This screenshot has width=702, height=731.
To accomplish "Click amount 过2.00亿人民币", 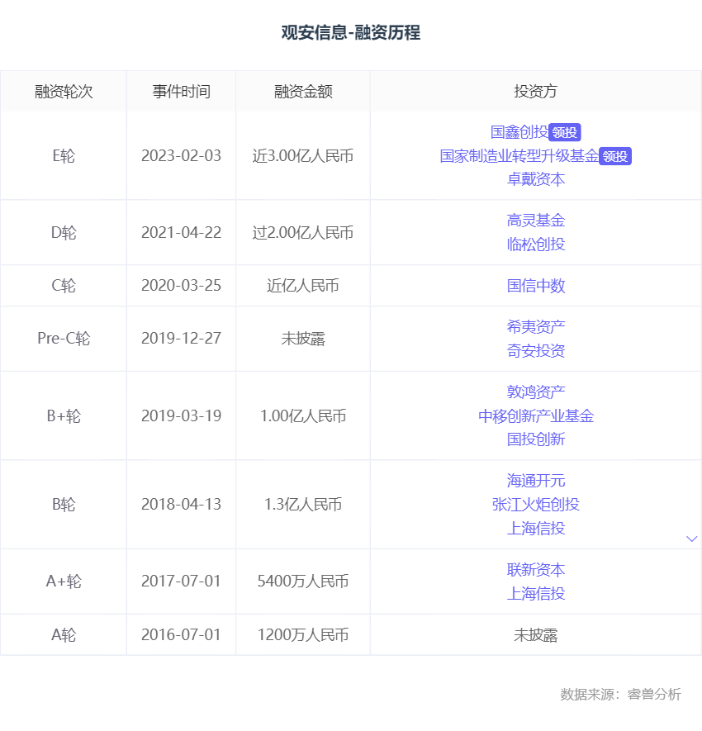I will (303, 232).
